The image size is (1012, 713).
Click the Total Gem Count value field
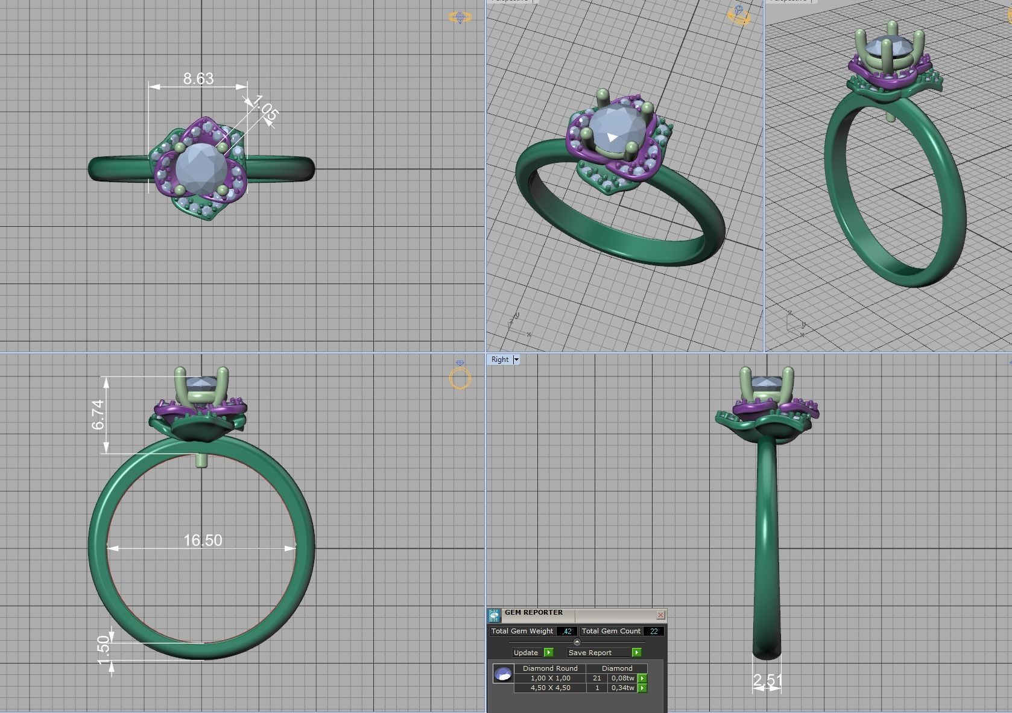(x=654, y=632)
